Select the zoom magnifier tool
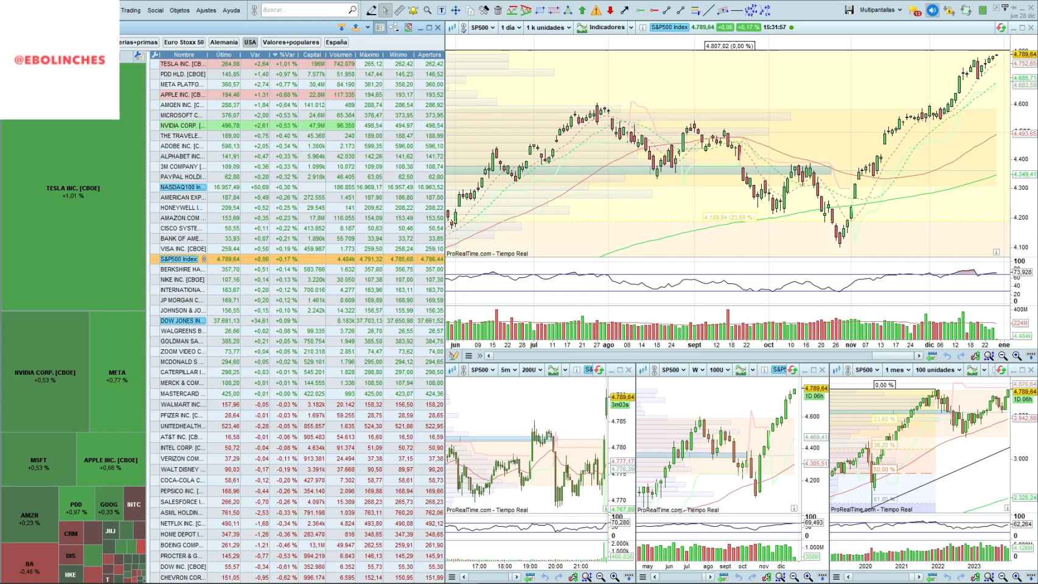Viewport: 1038px width, 584px height. pos(427,10)
